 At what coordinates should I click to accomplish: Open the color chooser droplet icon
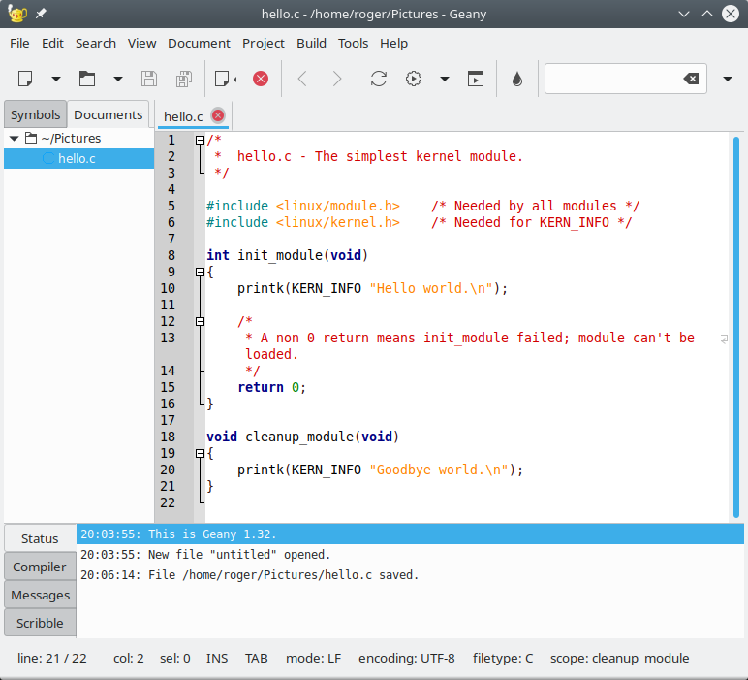point(517,79)
